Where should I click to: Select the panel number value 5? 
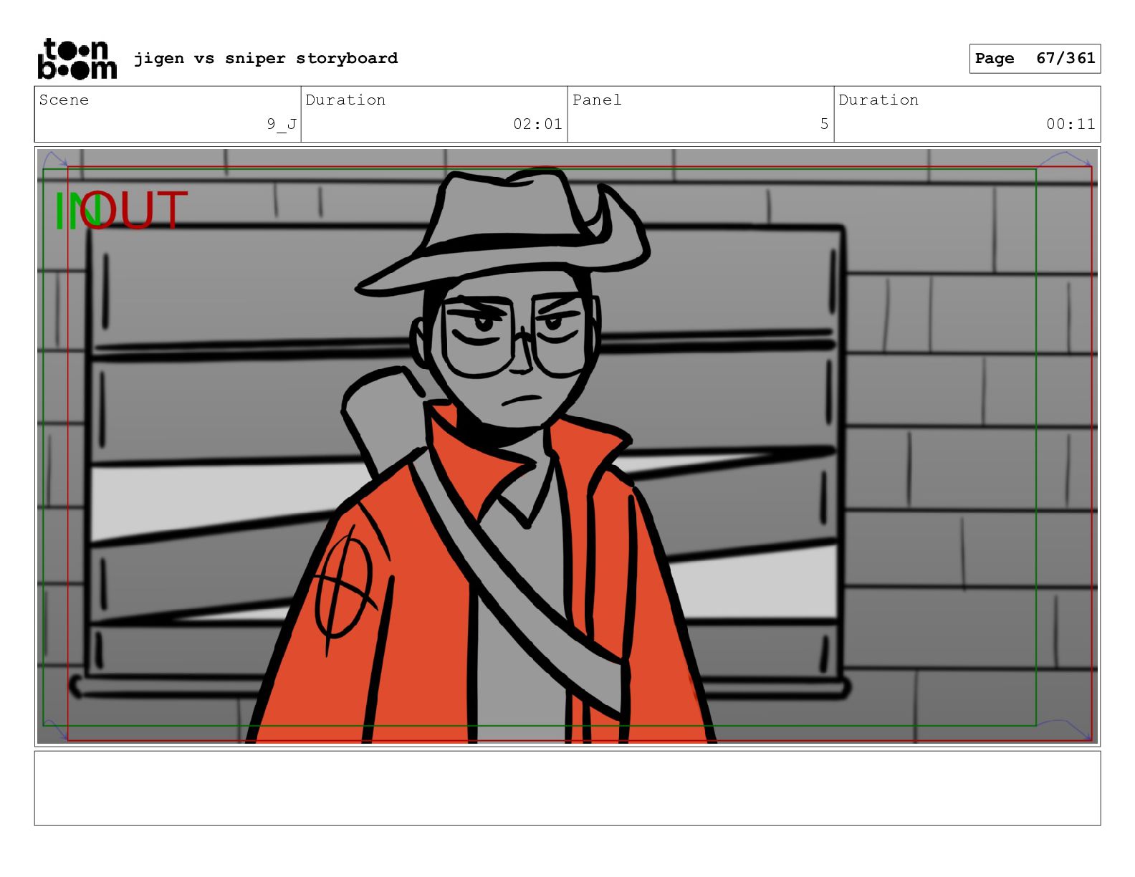pos(824,124)
